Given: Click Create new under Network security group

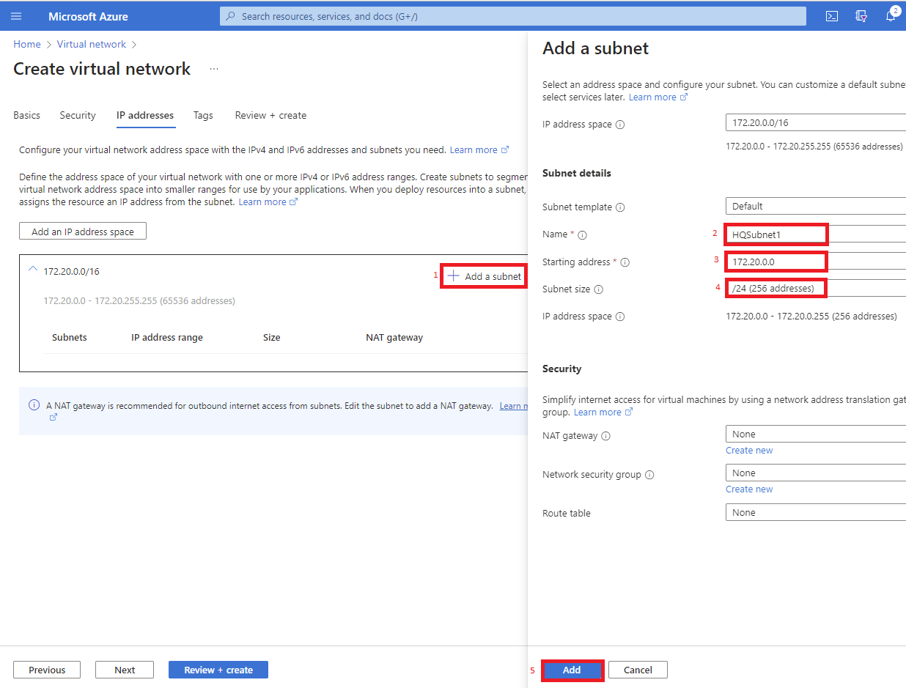Looking at the screenshot, I should click(749, 489).
